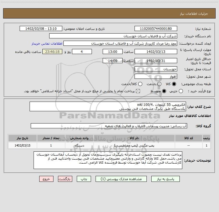Click the response deadline date 1402/03/13
Viewport: 219px width, 212px height.
[x=156, y=52]
